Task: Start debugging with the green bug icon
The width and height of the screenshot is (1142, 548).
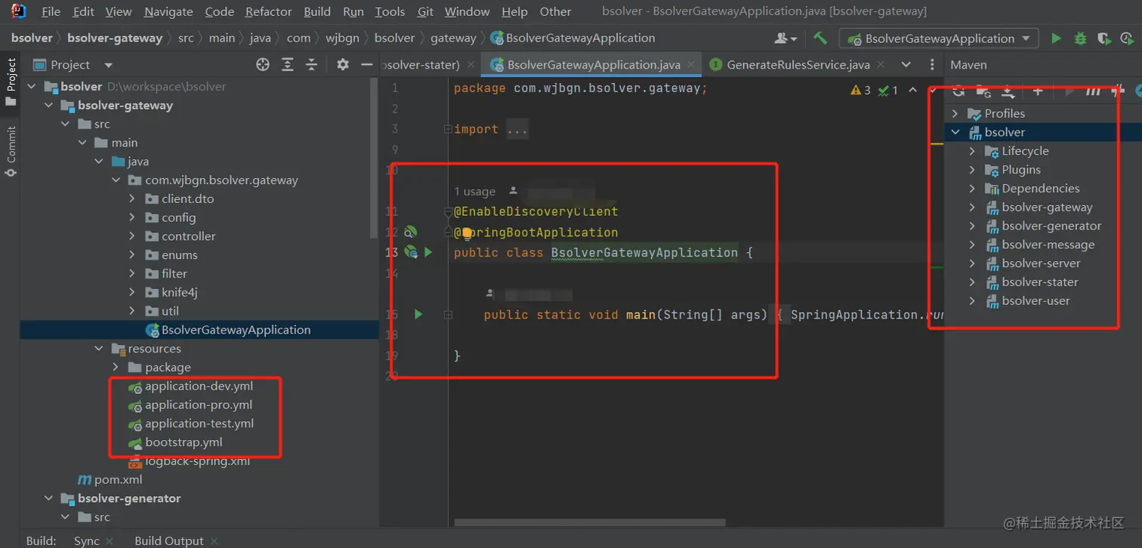Action: click(x=1080, y=38)
